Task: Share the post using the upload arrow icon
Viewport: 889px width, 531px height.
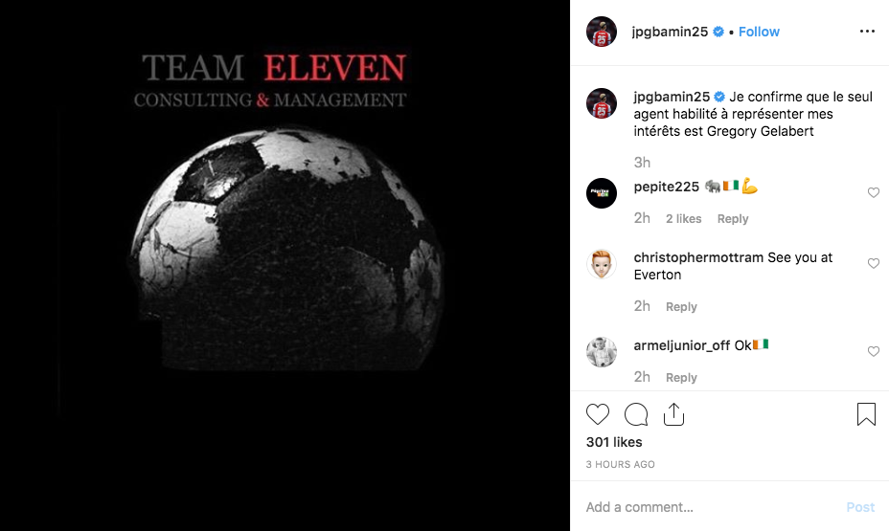Action: (x=673, y=414)
